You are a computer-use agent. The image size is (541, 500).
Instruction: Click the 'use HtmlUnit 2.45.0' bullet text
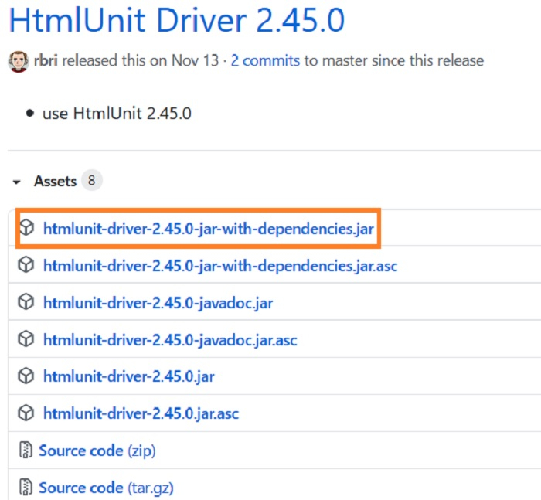click(x=117, y=114)
